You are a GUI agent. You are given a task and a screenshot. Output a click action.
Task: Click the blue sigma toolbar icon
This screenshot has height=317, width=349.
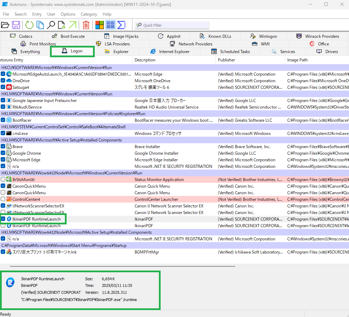(x=121, y=25)
